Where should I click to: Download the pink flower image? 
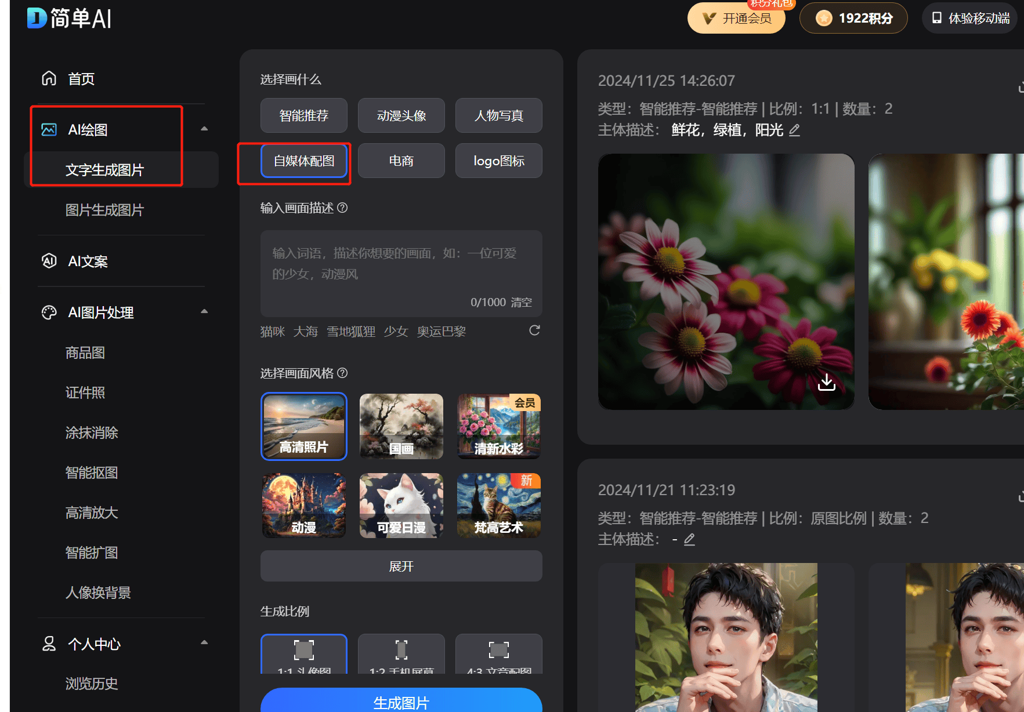click(x=826, y=382)
